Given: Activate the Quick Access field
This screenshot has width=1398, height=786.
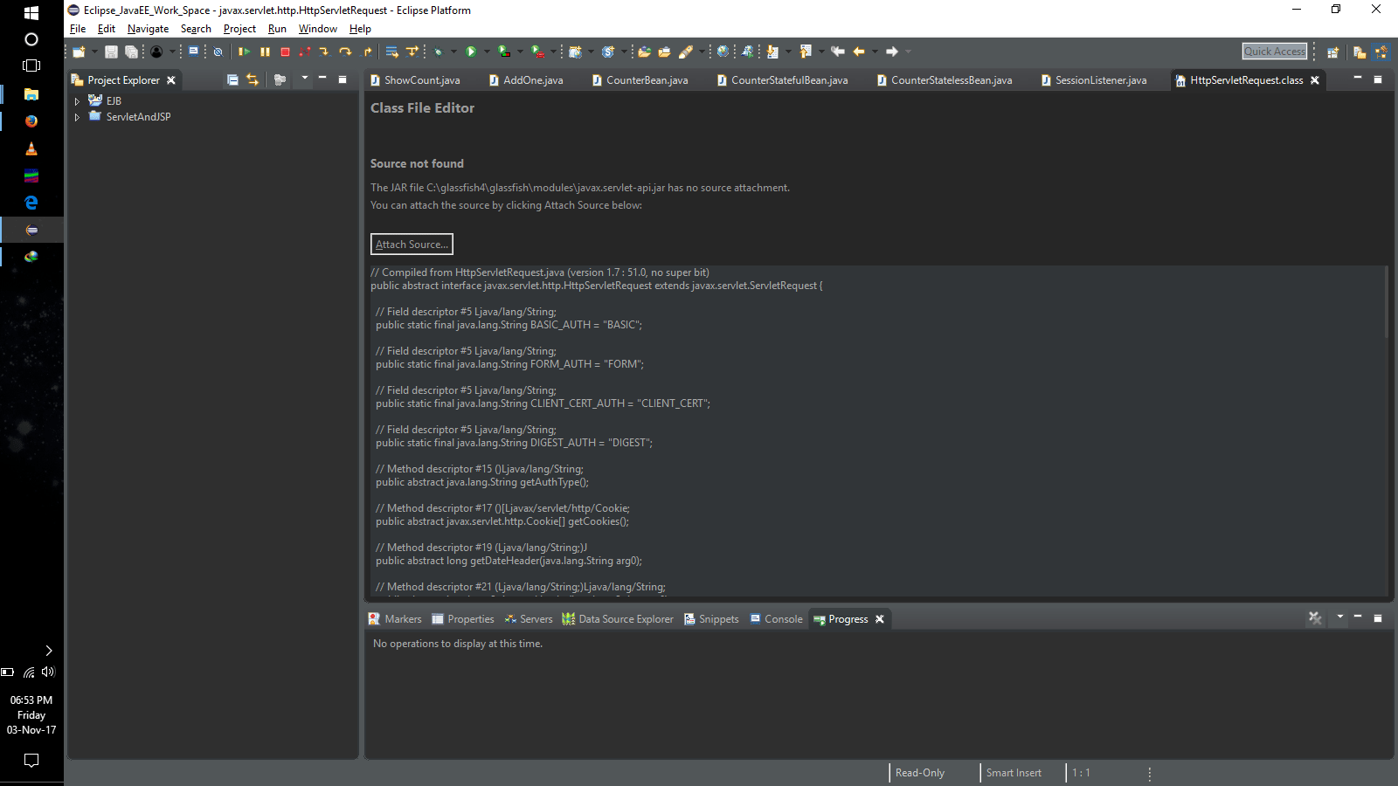Looking at the screenshot, I should pyautogui.click(x=1274, y=51).
